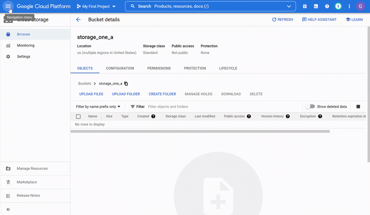The width and height of the screenshot is (370, 215).
Task: Click help icon beside Public access column
Action: [x=249, y=116]
